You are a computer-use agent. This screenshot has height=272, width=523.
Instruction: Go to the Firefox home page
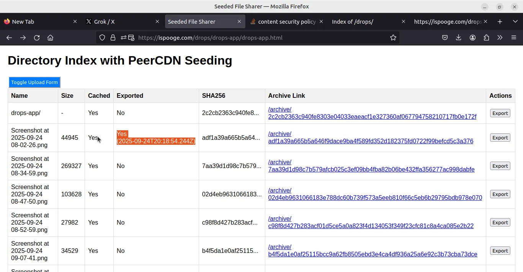click(50, 37)
